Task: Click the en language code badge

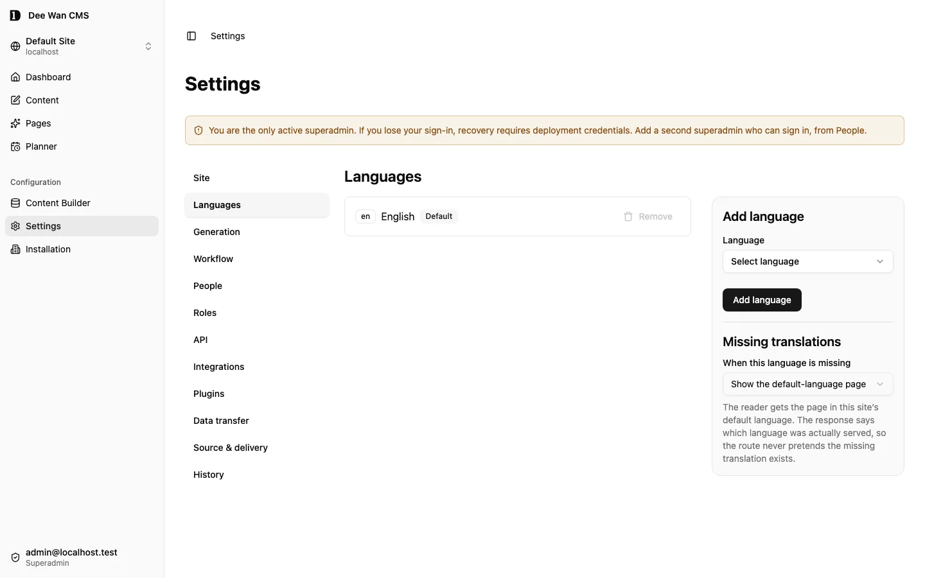Action: click(x=366, y=216)
